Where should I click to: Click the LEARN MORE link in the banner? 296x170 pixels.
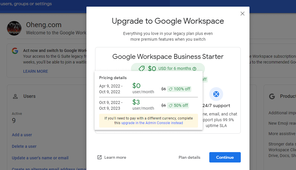[36, 71]
